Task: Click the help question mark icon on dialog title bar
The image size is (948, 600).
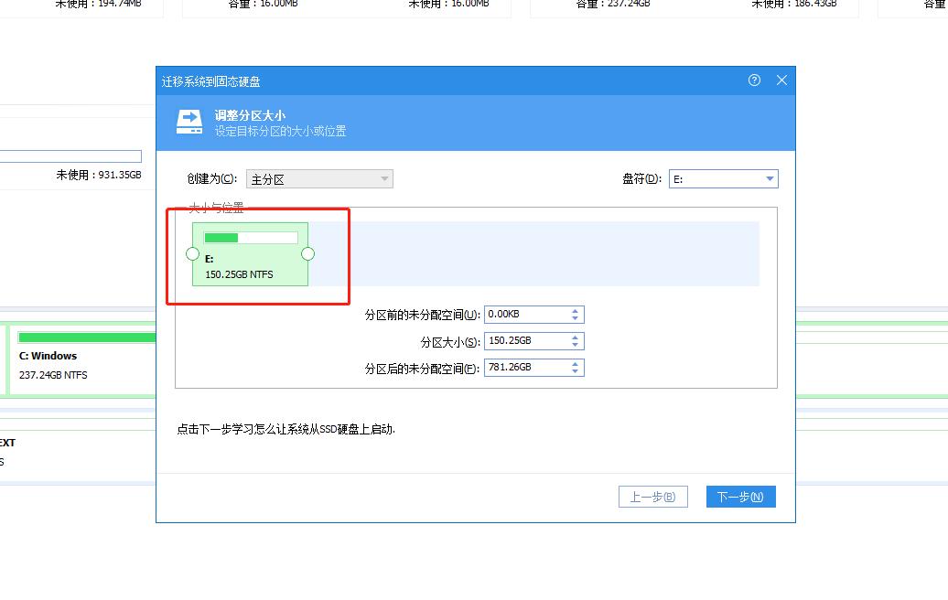Action: point(753,80)
